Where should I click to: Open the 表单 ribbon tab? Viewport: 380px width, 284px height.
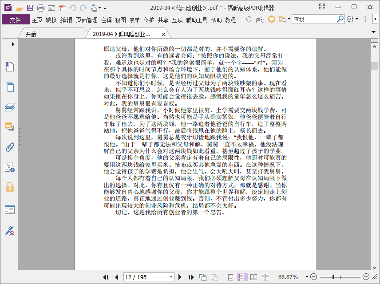coord(135,20)
